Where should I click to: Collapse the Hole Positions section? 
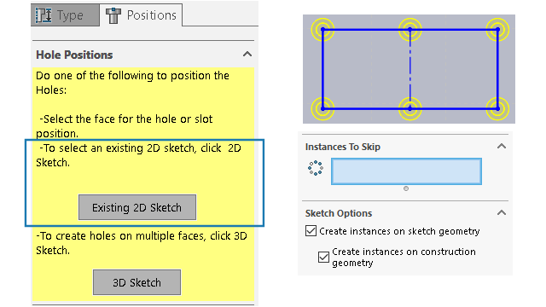pos(247,55)
